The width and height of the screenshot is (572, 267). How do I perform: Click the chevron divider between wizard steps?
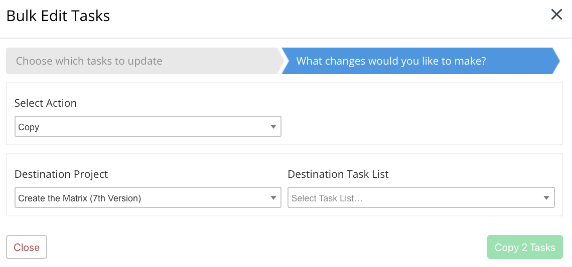pos(281,61)
